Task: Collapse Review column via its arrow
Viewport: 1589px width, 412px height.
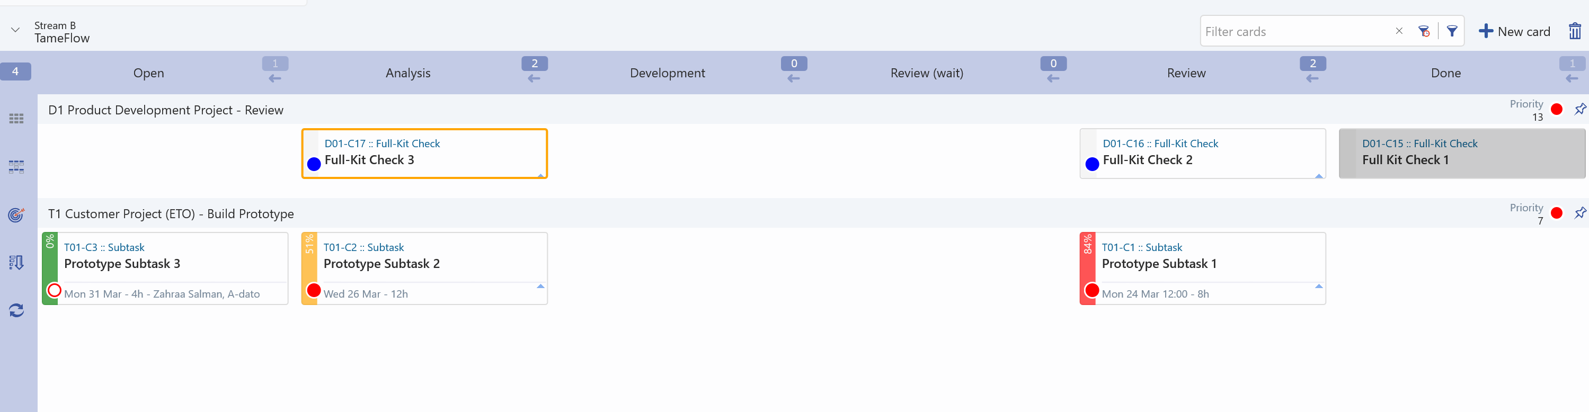Action: (1312, 78)
